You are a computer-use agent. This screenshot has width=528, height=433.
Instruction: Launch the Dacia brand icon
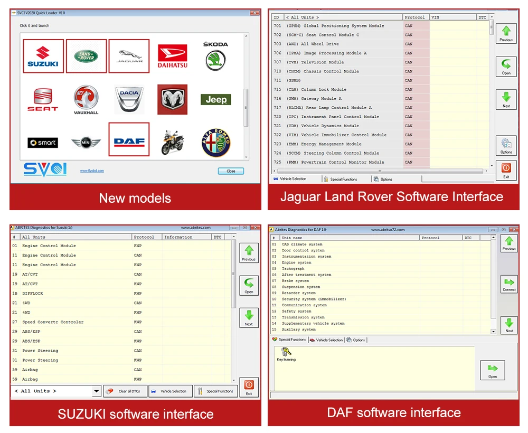(129, 100)
